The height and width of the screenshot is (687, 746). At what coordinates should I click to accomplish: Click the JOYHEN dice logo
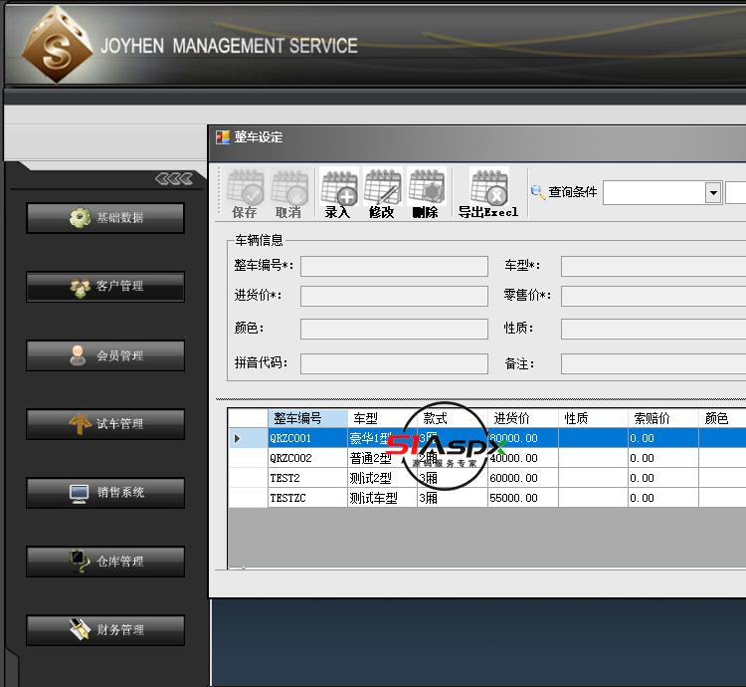[56, 45]
